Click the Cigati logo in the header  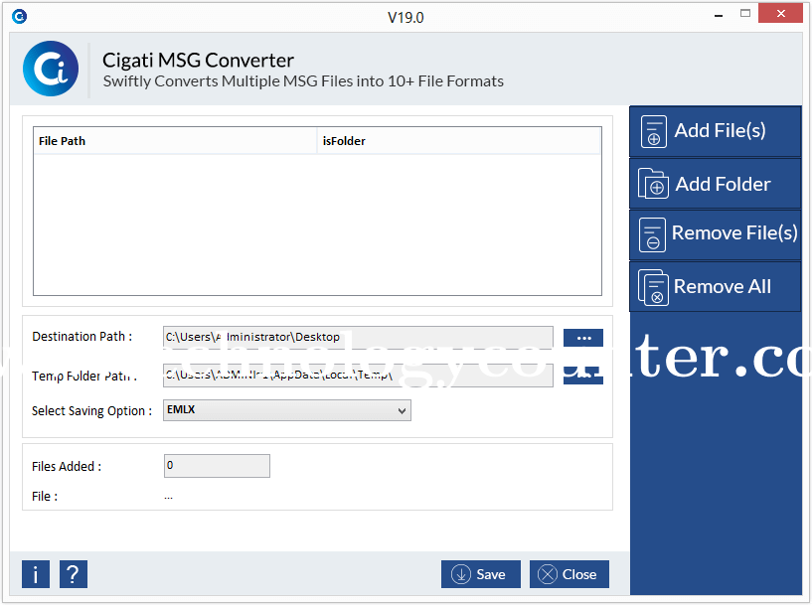(x=51, y=69)
